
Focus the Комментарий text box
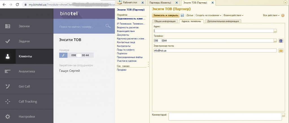pyautogui.click(x=225, y=116)
